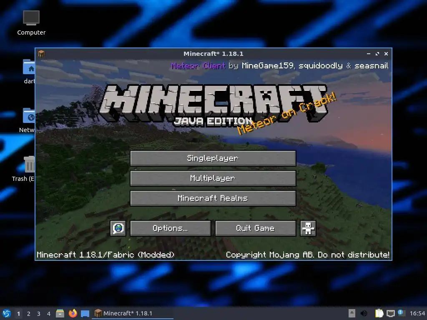Launch Firefox from taskbar
The image size is (427, 320).
coord(73,313)
